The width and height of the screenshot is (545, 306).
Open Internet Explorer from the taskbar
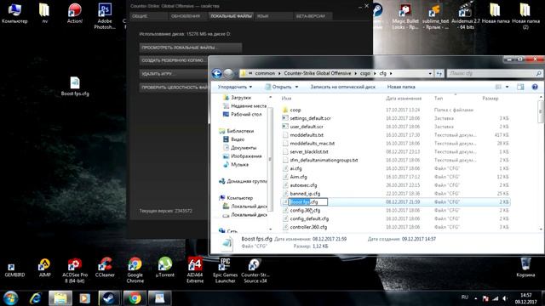click(36, 298)
